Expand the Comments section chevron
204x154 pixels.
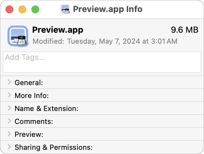click(9, 121)
